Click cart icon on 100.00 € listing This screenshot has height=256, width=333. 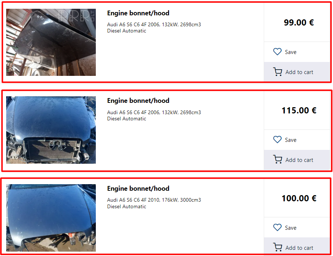(x=278, y=248)
